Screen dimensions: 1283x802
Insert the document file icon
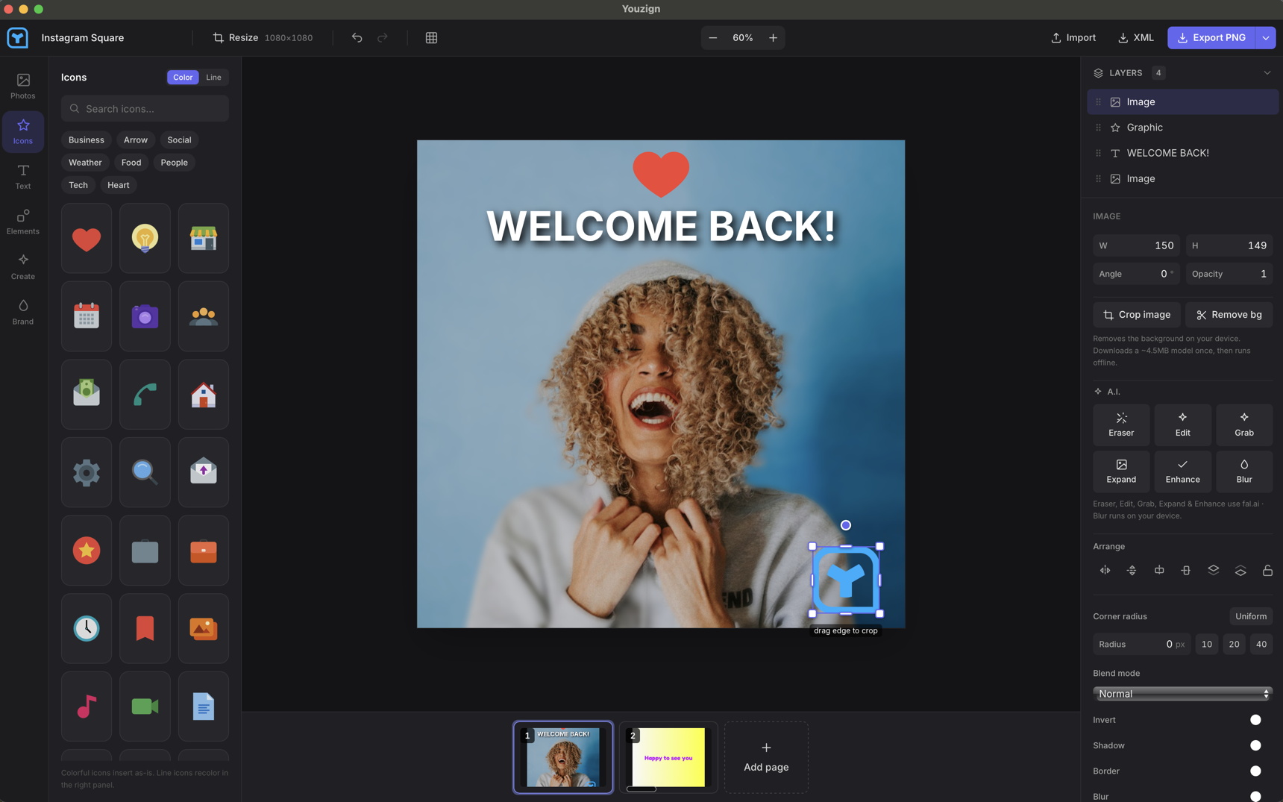point(204,707)
